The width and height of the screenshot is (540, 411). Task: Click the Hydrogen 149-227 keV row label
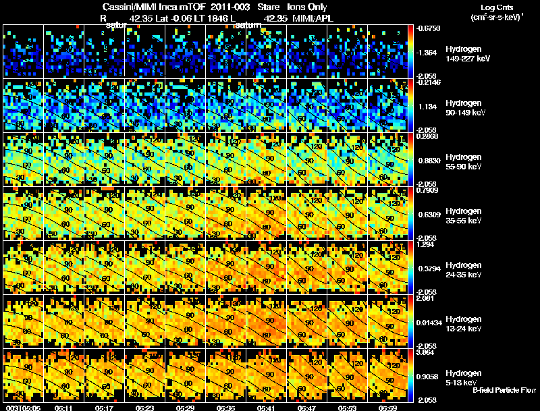[x=467, y=54]
